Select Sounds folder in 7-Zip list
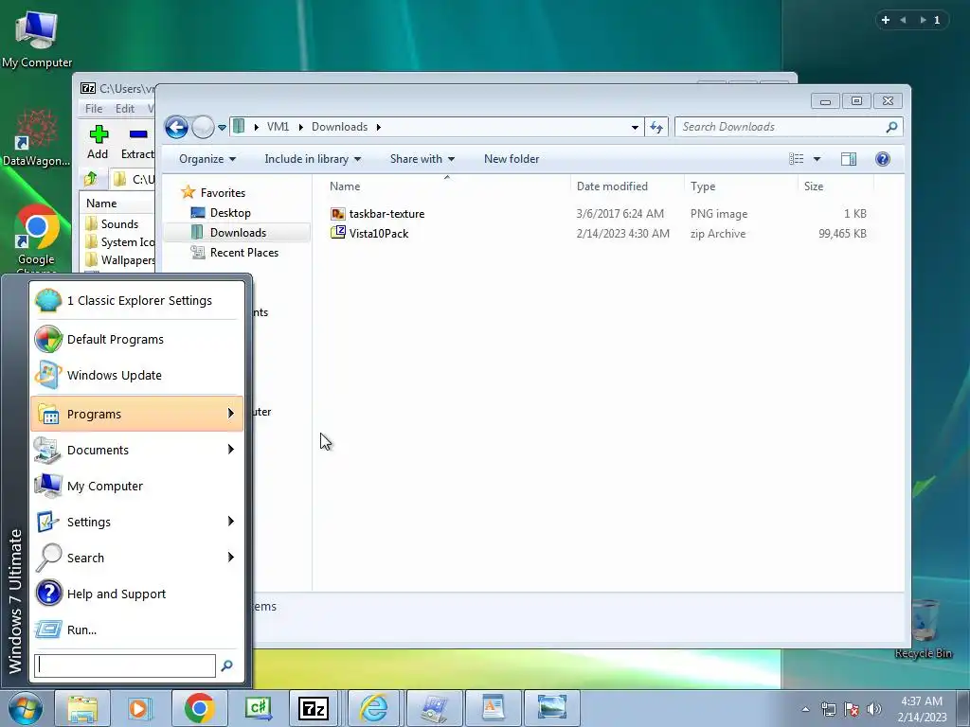 point(119,223)
